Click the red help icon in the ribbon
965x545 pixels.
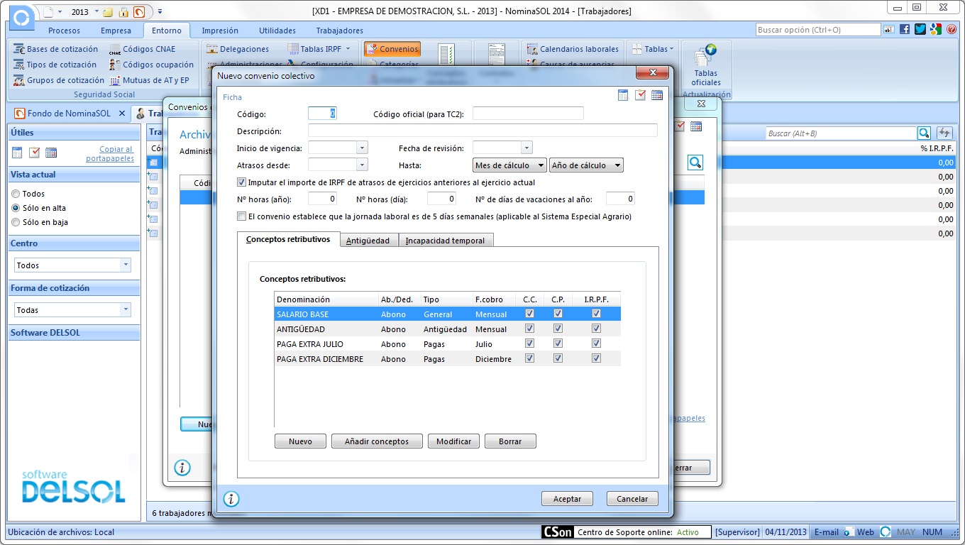point(952,29)
